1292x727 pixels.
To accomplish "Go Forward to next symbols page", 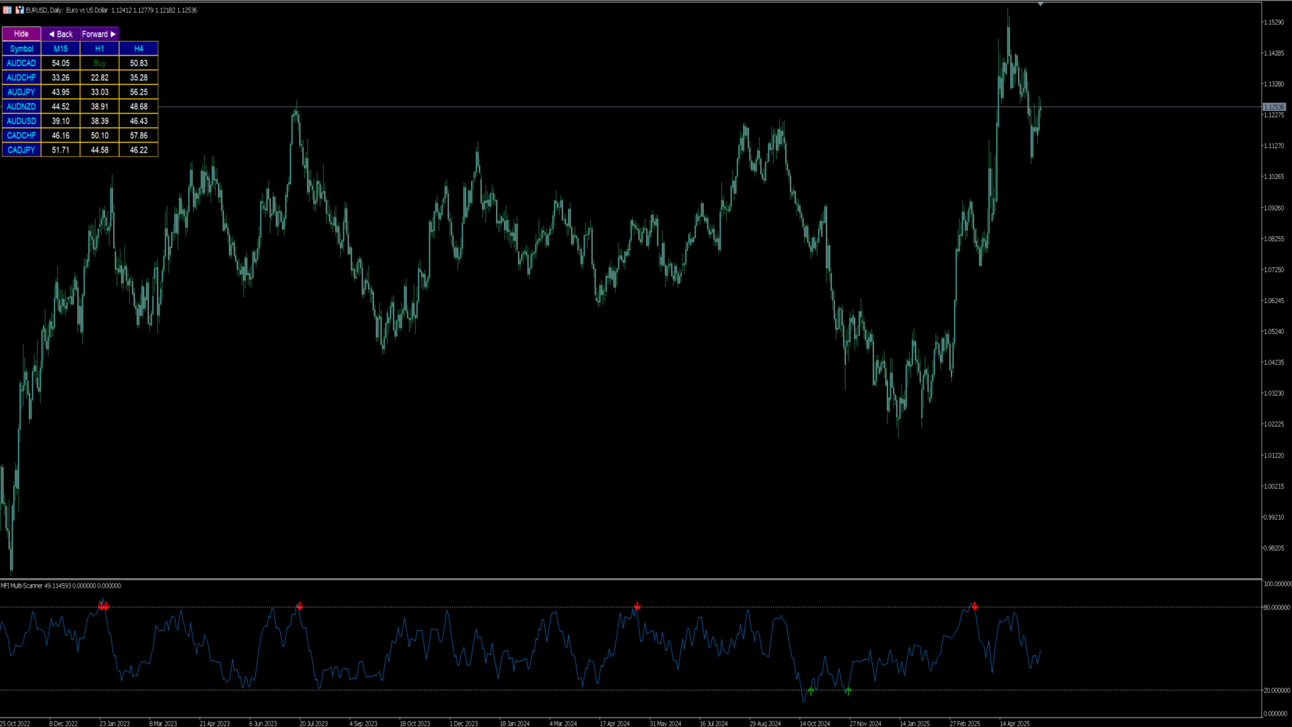I will click(100, 34).
